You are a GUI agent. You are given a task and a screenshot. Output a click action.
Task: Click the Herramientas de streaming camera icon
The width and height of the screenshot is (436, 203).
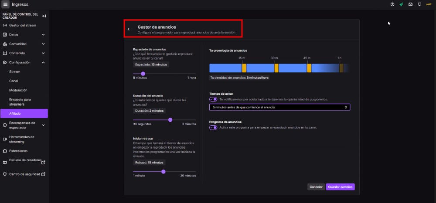click(x=5, y=139)
